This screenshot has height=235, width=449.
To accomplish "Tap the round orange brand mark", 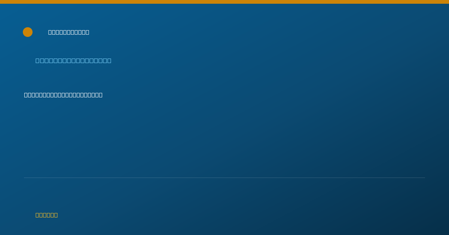I will tap(28, 32).
